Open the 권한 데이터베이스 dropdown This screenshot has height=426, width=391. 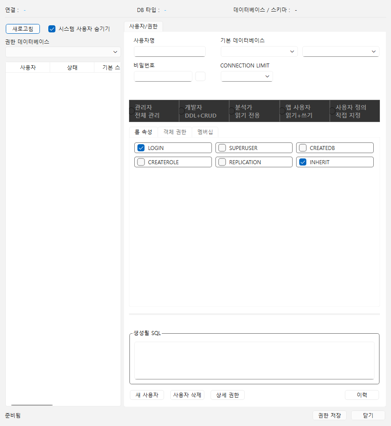(x=63, y=52)
